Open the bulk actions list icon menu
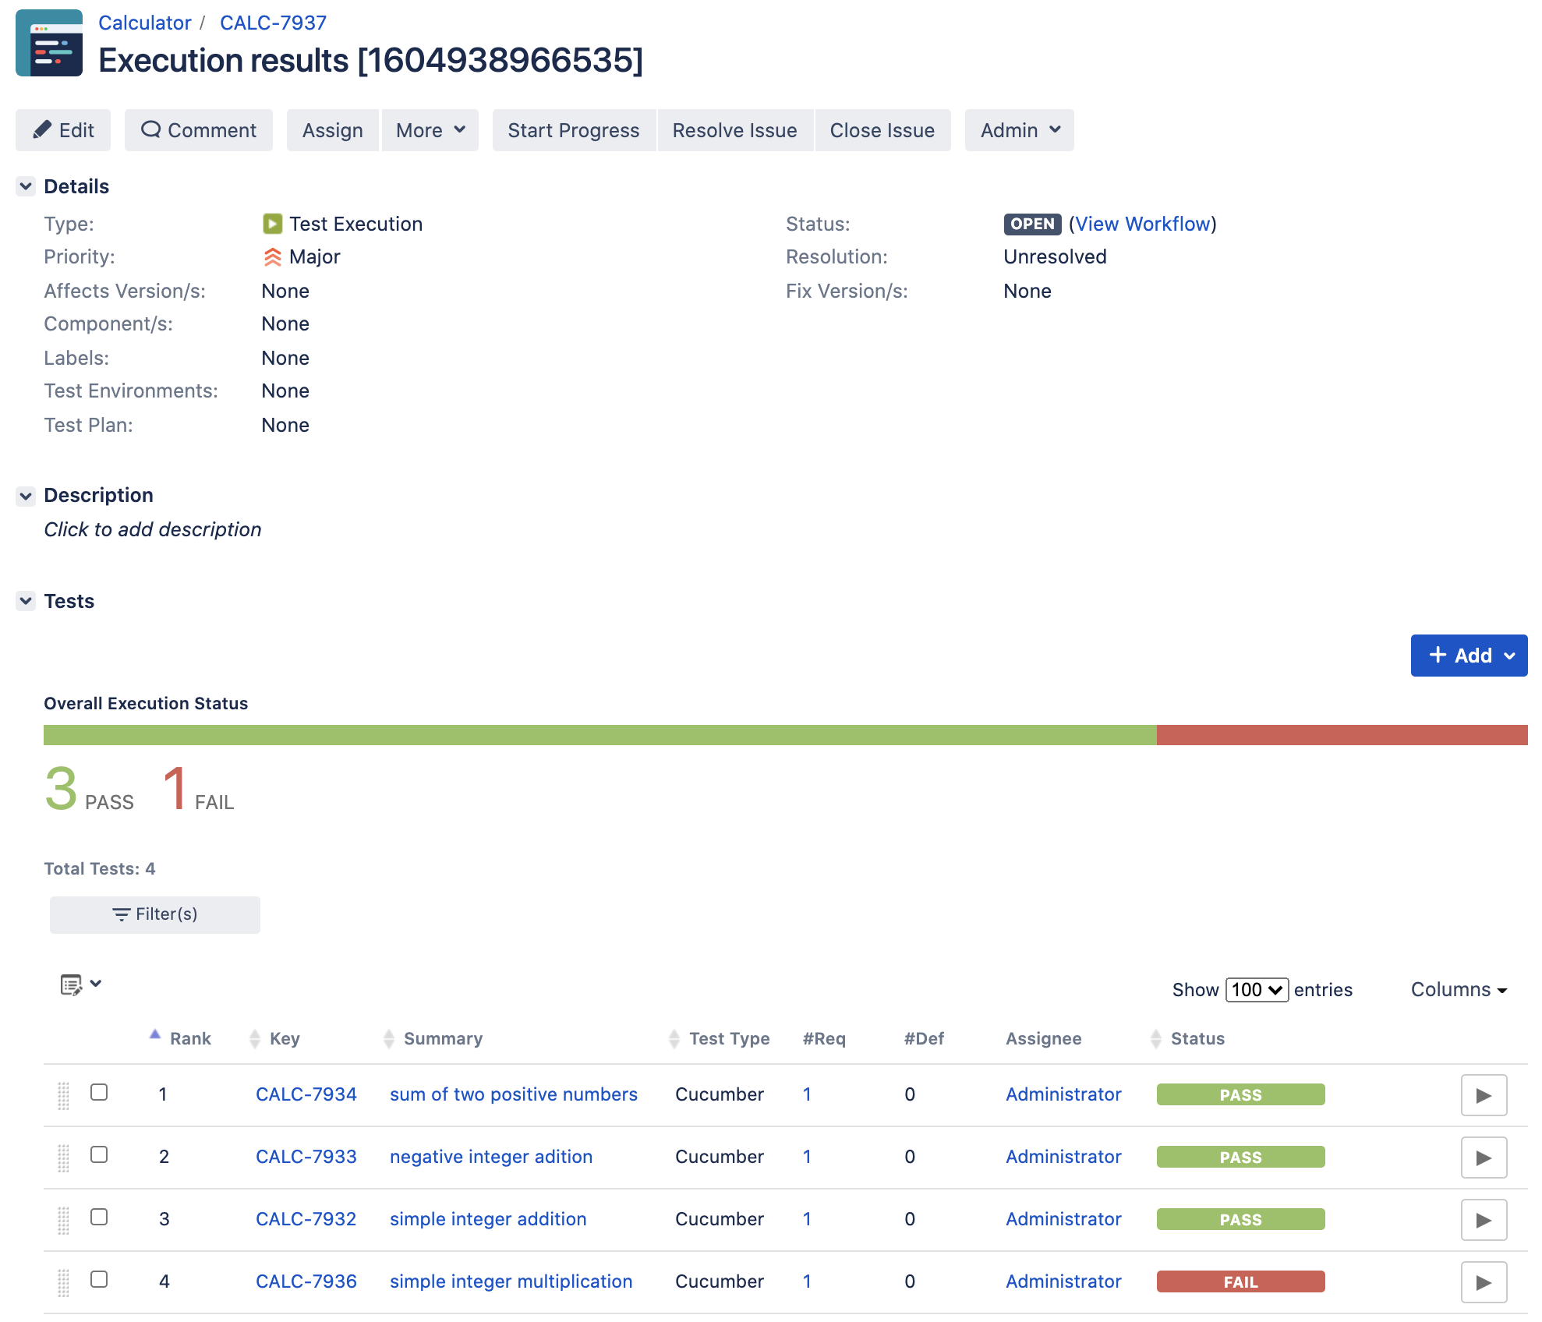 (81, 984)
